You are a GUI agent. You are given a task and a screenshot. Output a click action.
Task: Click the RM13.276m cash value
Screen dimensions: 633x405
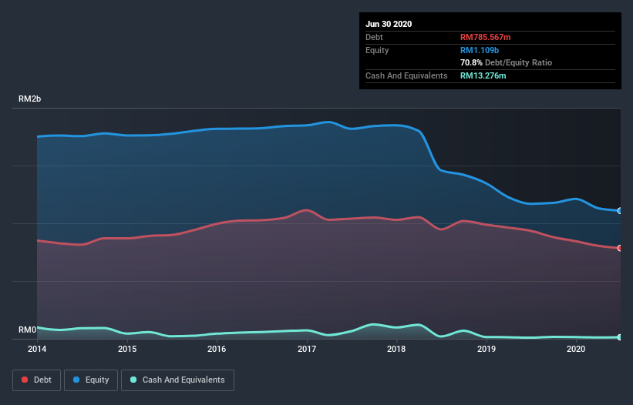(483, 75)
